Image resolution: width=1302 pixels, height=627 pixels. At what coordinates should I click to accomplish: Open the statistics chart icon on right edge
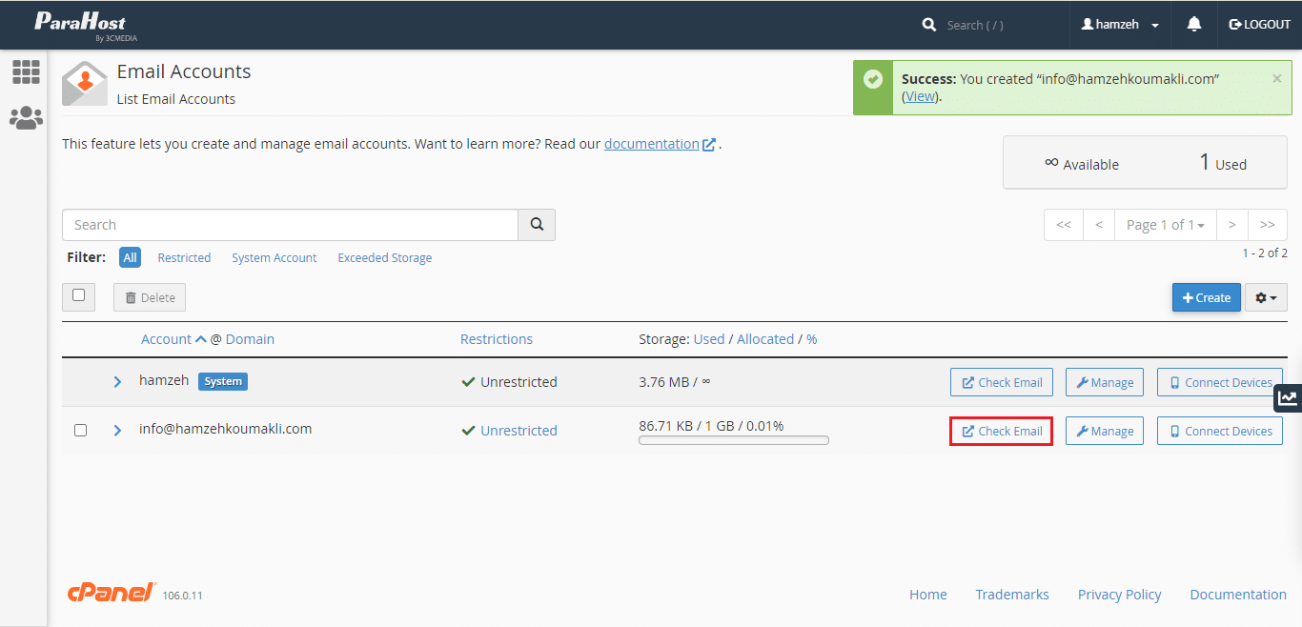coord(1288,398)
